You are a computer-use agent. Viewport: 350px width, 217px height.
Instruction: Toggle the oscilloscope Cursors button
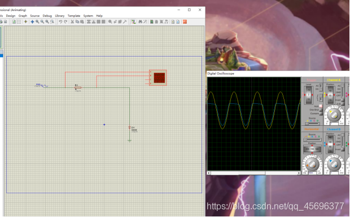[321, 114]
